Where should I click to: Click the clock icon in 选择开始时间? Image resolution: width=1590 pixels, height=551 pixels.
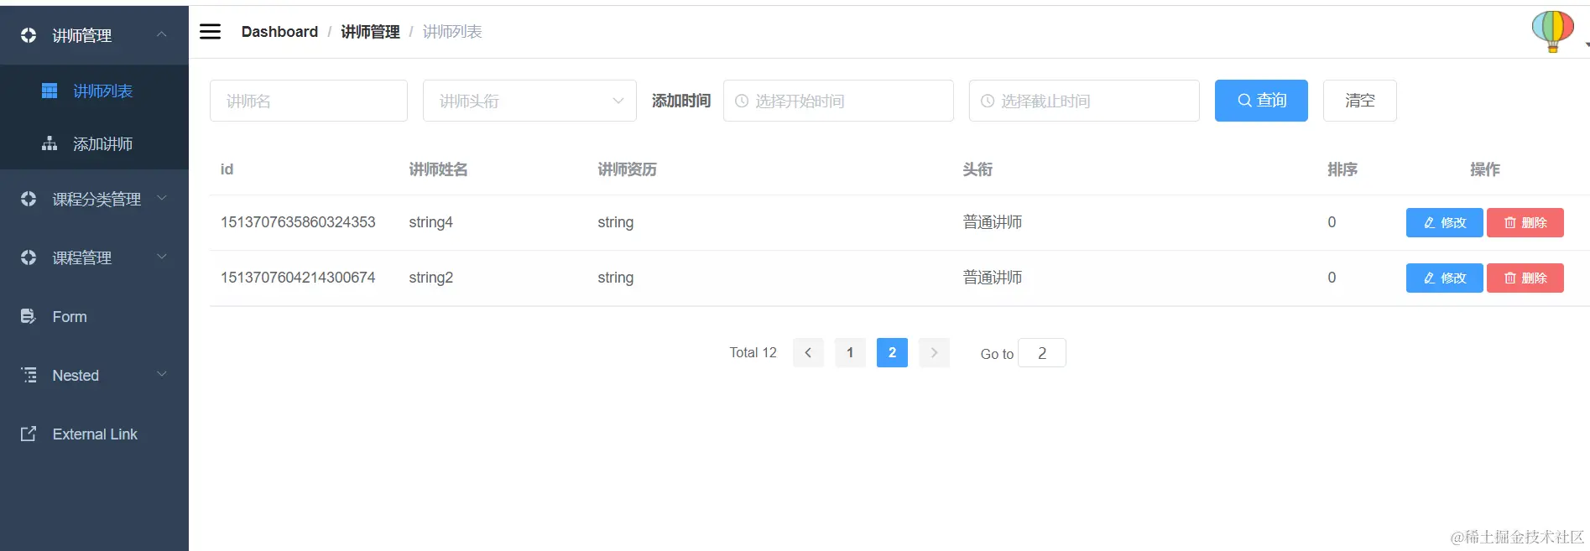pos(742,101)
